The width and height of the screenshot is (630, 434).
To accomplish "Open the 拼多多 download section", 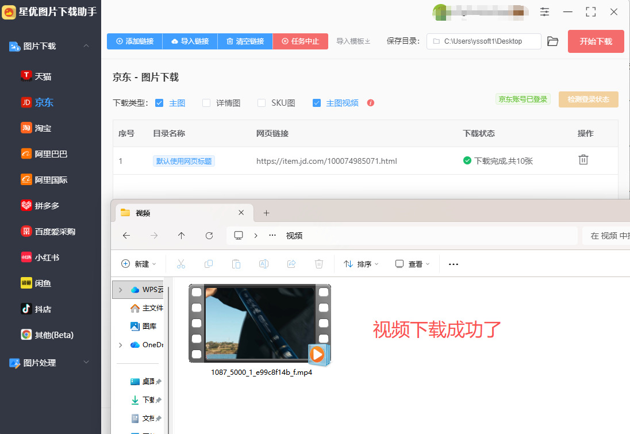I will 40,205.
